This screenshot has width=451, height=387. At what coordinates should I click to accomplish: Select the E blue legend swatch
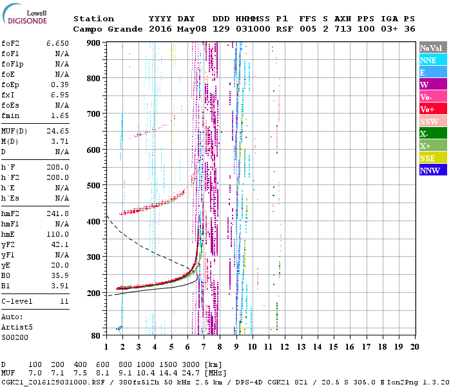(x=433, y=72)
